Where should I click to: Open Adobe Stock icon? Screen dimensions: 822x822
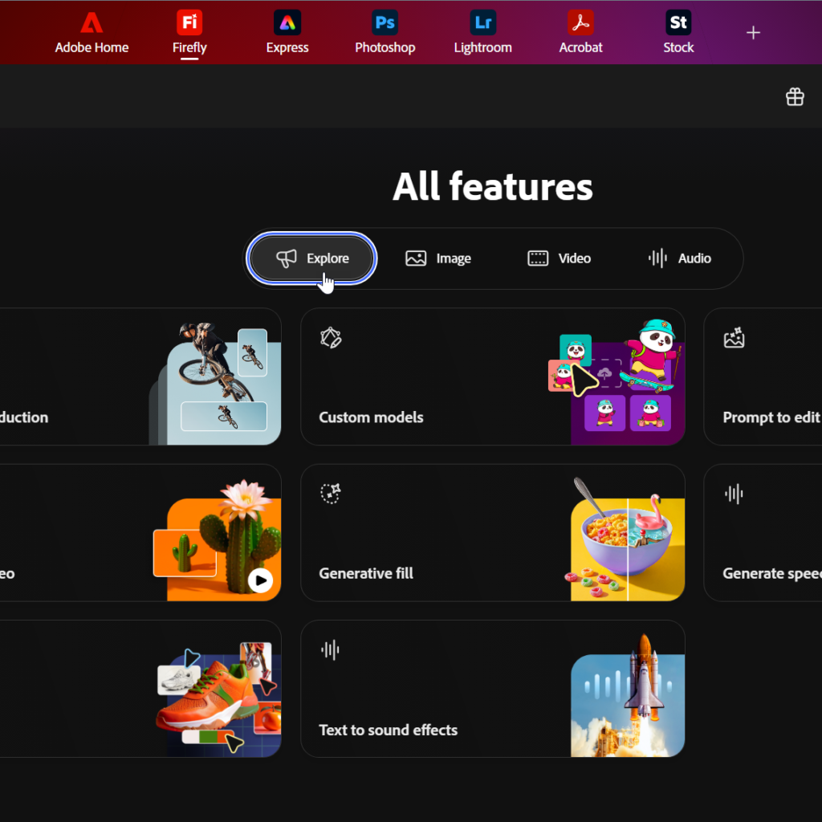(x=678, y=32)
